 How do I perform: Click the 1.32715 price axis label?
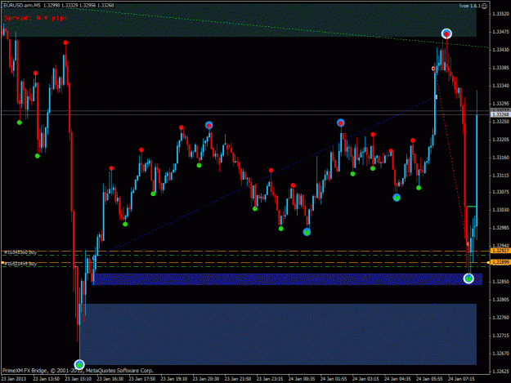pos(501,336)
